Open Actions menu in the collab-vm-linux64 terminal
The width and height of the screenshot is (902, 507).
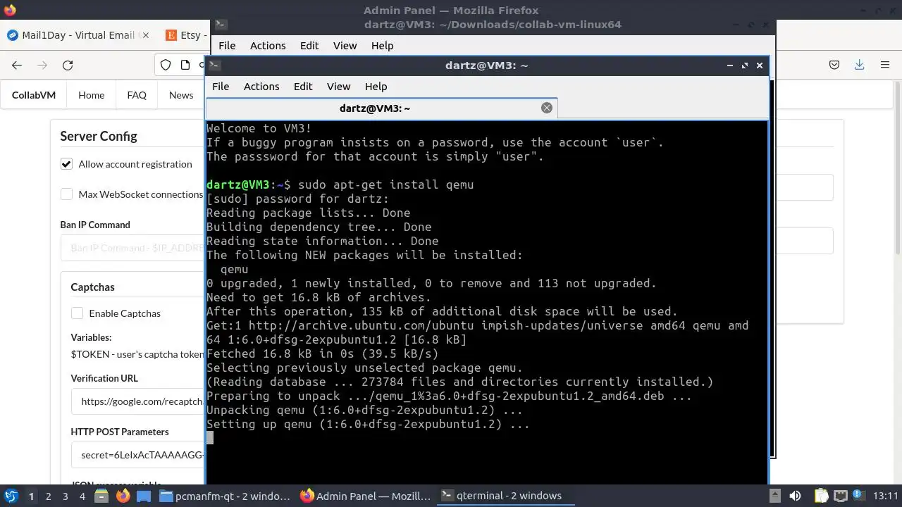(x=268, y=45)
